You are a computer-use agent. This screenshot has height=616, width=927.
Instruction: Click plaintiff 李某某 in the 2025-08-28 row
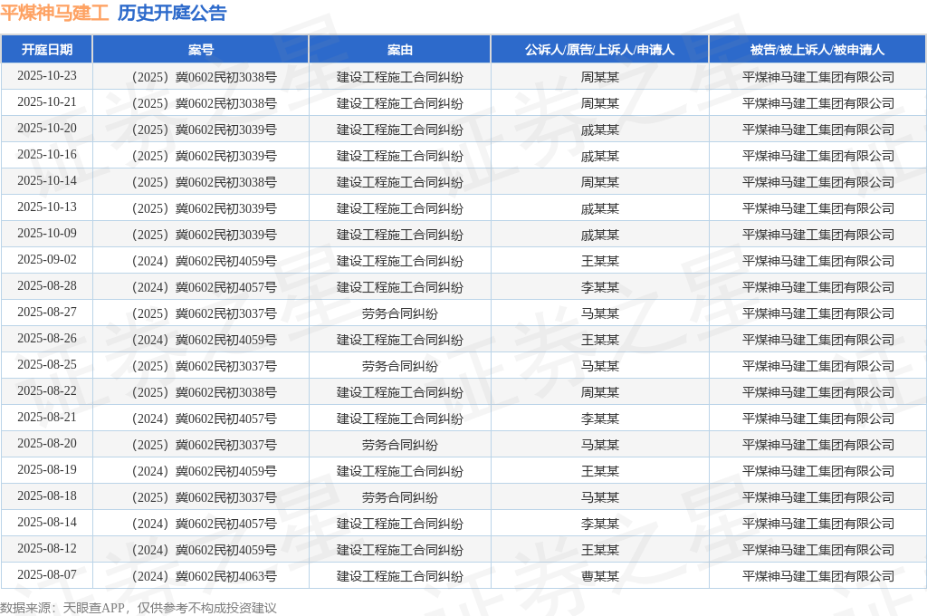[599, 287]
